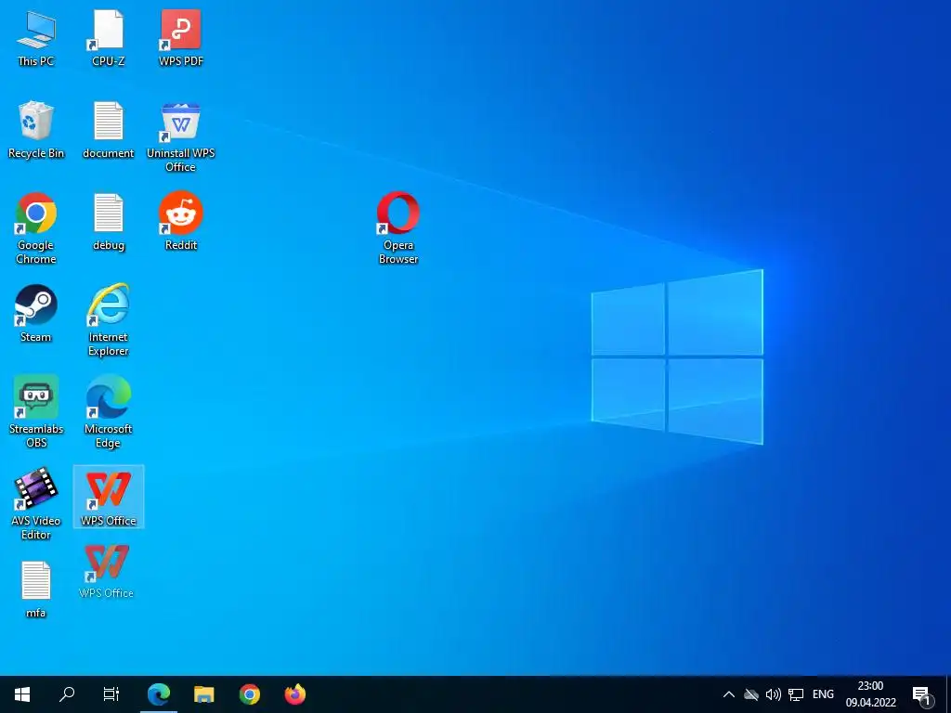Viewport: 951px width, 713px height.
Task: Select the Steam desktop shortcut
Action: pyautogui.click(x=36, y=314)
